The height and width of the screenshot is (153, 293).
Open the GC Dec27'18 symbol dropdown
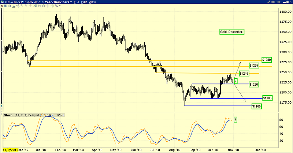21,2
